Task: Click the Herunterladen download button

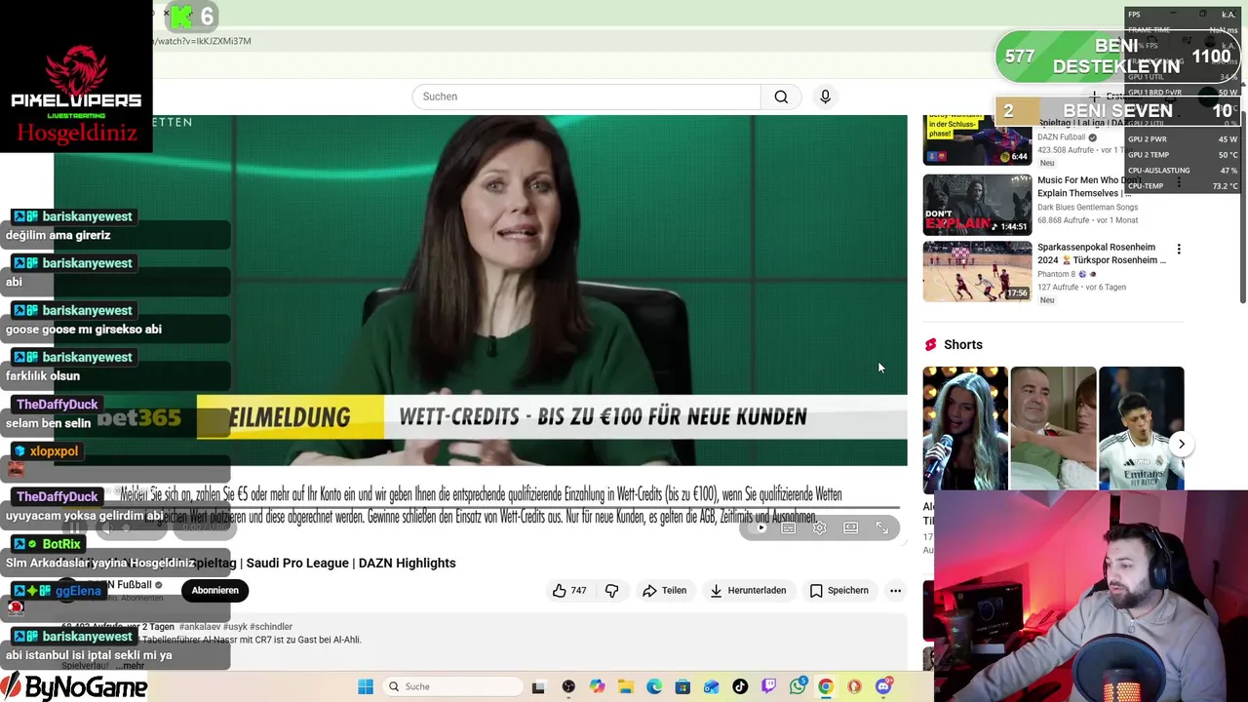Action: [748, 591]
